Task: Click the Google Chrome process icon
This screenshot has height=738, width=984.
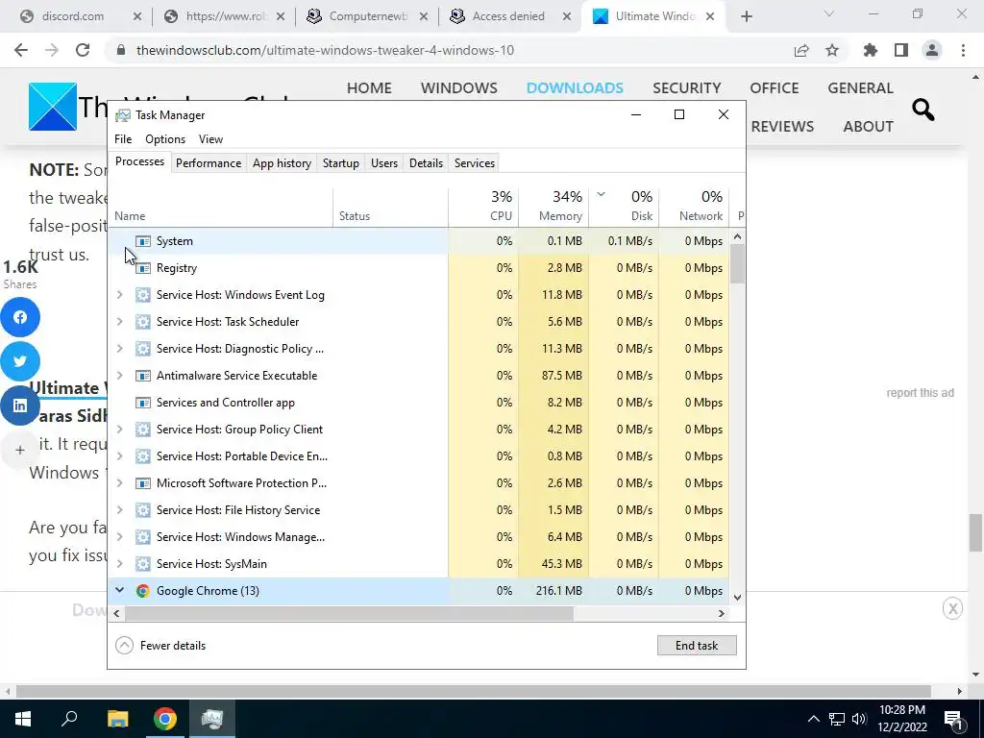Action: click(x=143, y=591)
